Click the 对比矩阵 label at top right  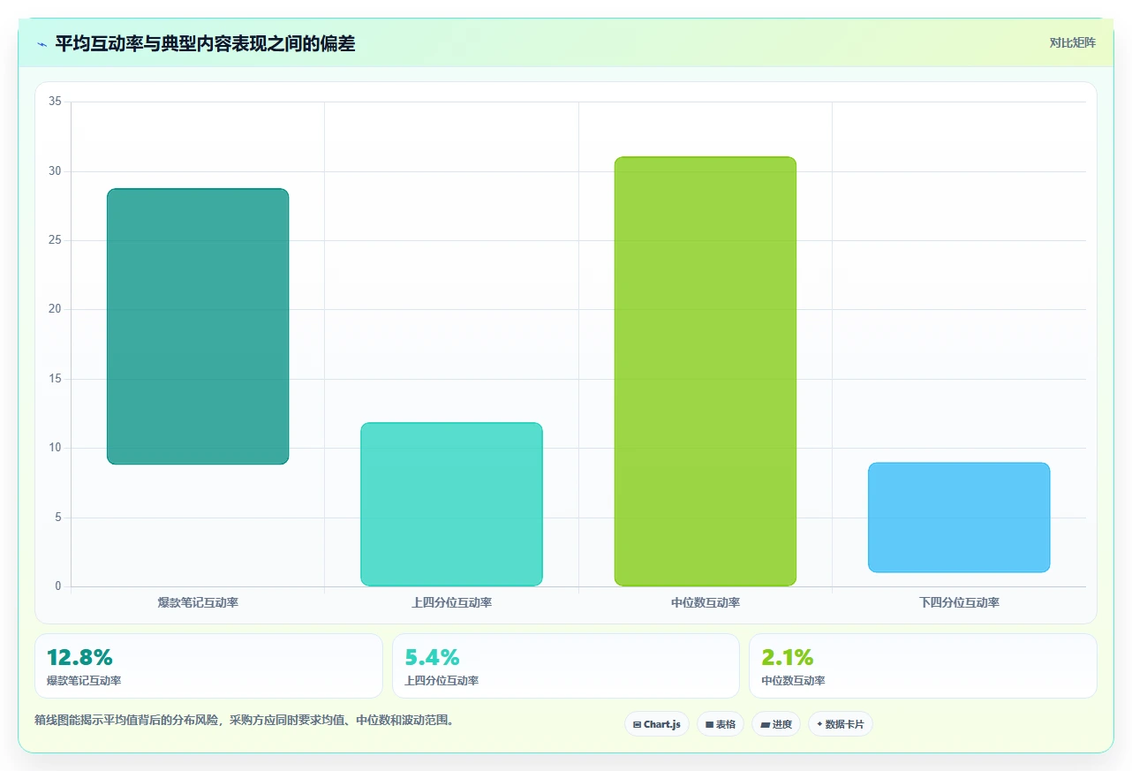1072,43
